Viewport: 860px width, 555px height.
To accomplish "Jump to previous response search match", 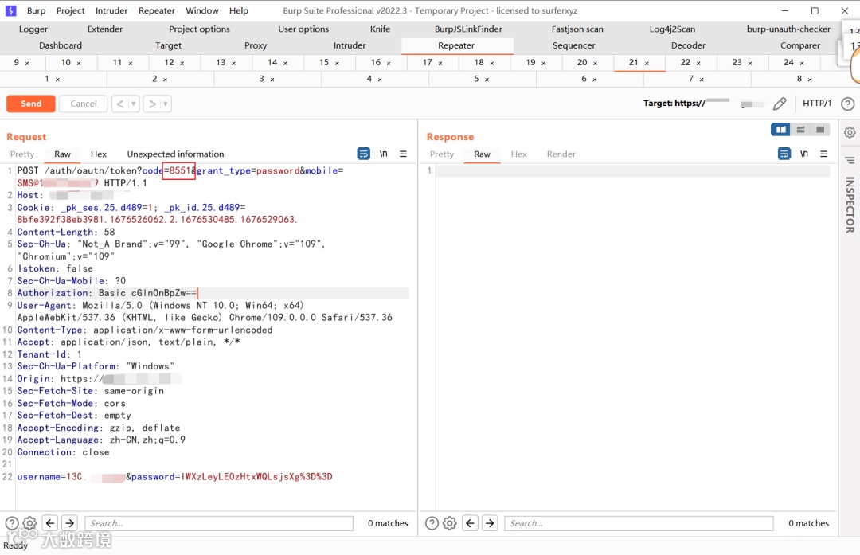I will [x=470, y=523].
